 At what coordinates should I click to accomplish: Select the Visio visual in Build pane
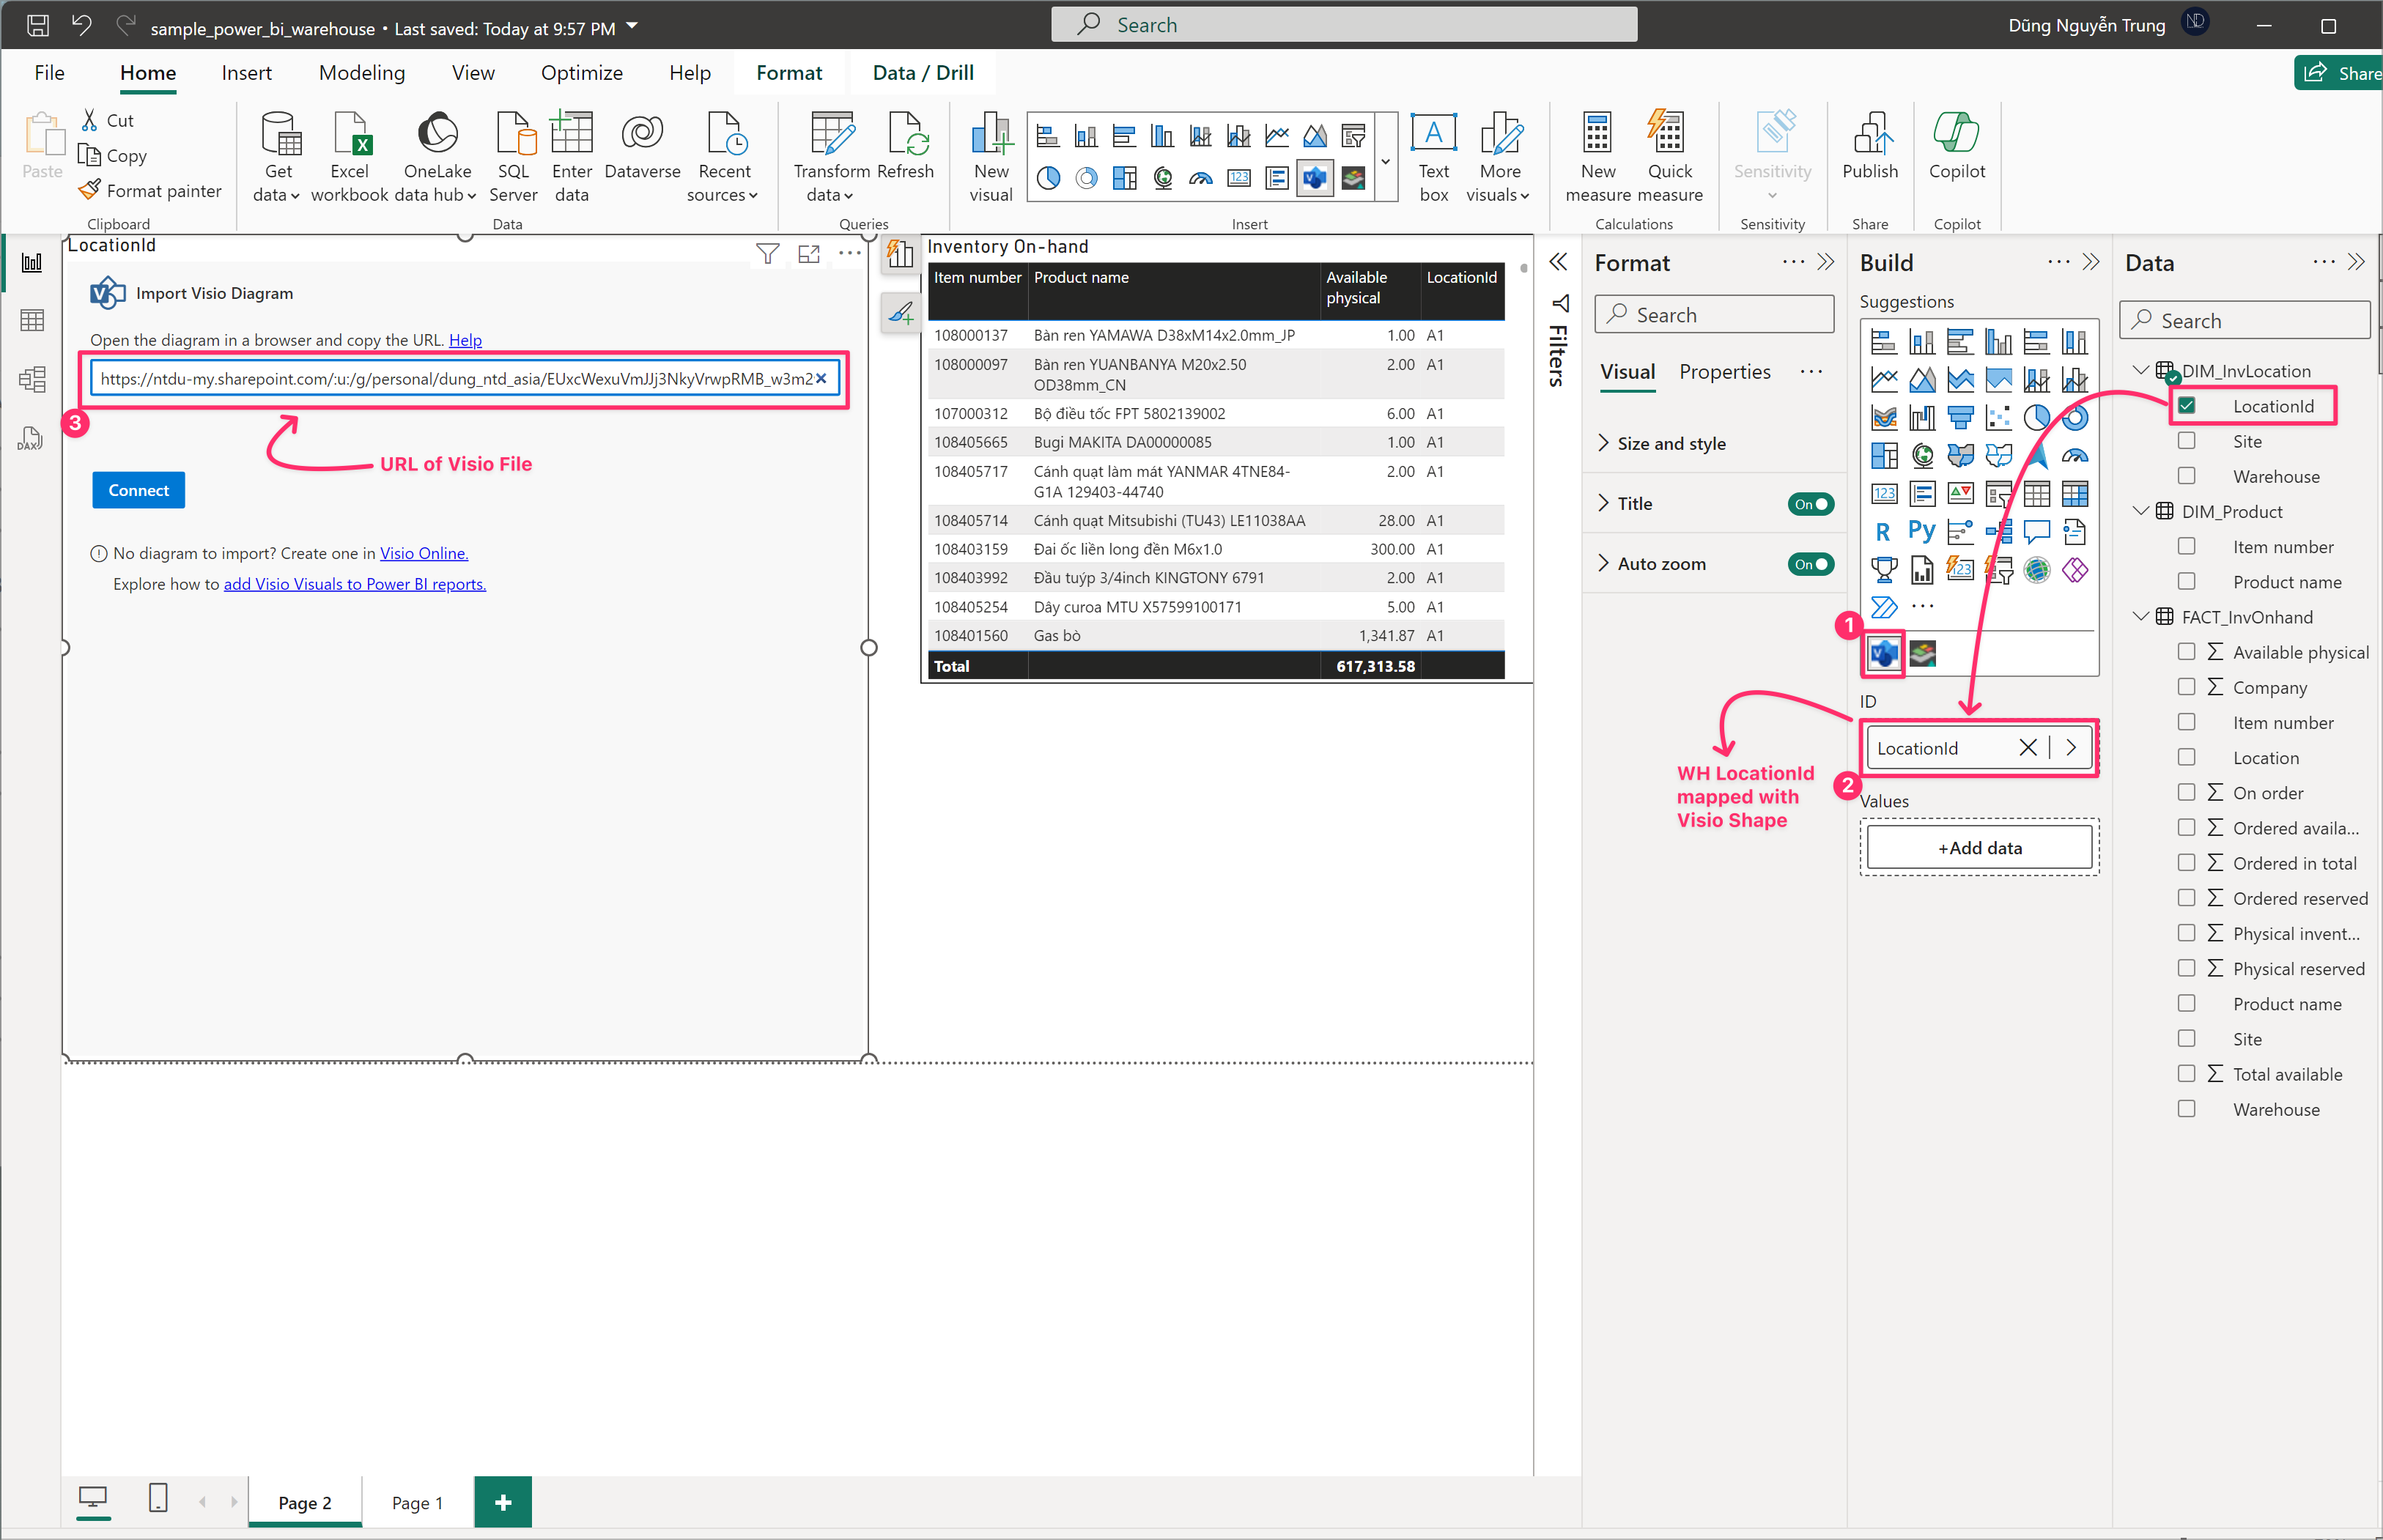[x=1884, y=654]
